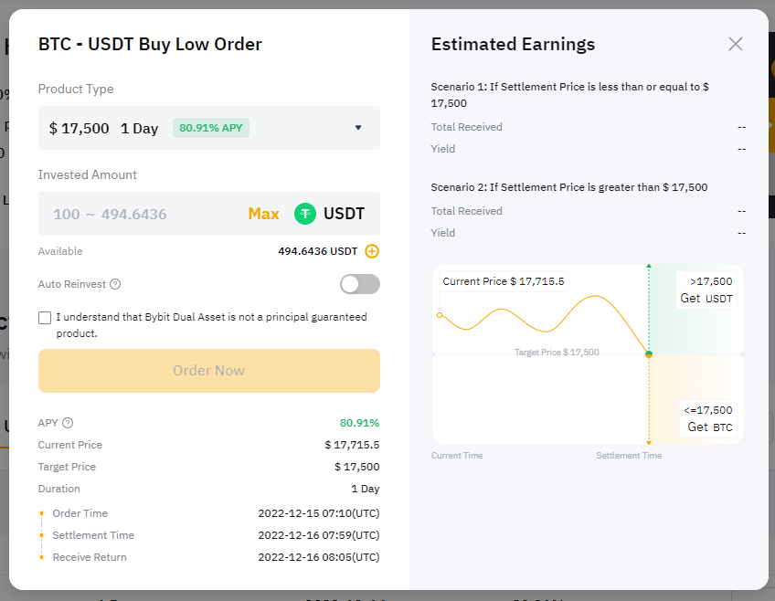Screen dimensions: 775x601
Task: Close the Buy Low Order dialog
Action: pyautogui.click(x=735, y=44)
